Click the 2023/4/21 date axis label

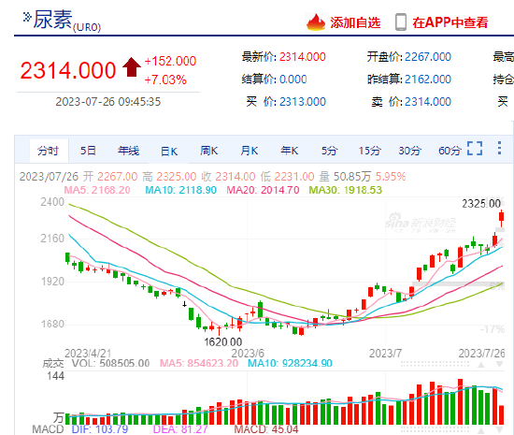[88, 354]
